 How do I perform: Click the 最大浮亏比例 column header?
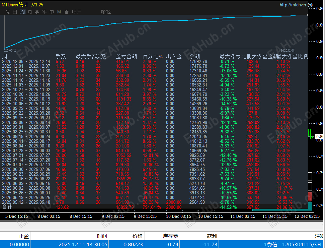click(235, 56)
